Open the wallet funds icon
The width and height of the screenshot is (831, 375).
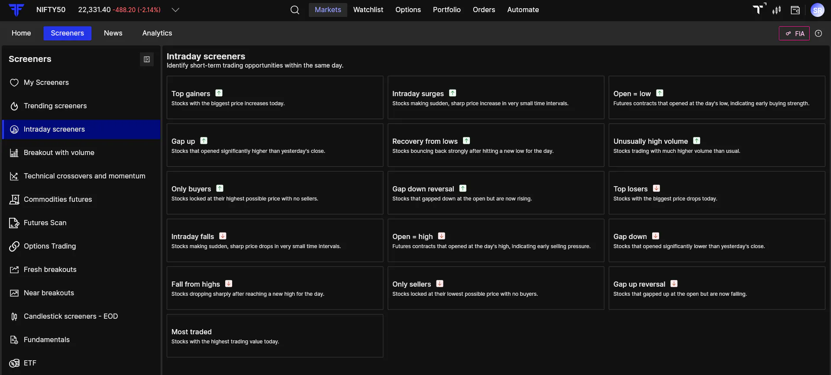click(795, 10)
